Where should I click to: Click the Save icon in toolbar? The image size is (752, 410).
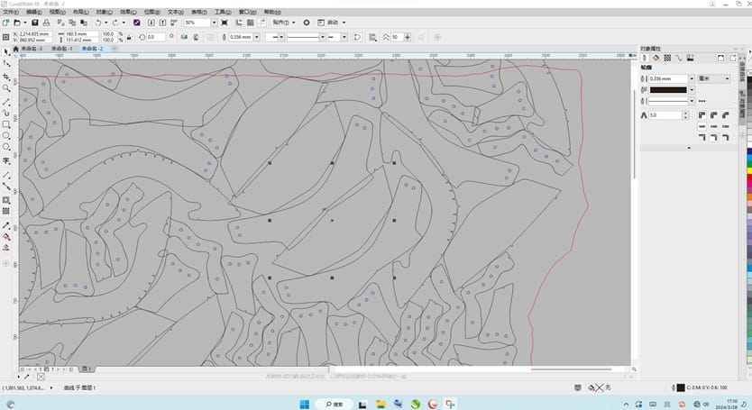click(33, 22)
